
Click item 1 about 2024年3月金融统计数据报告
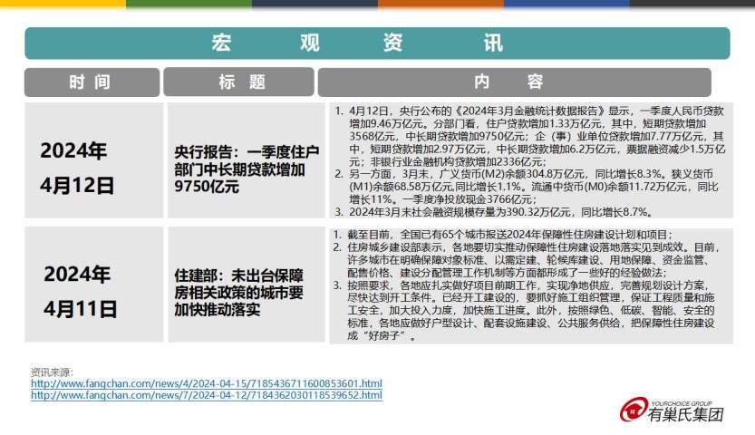(x=529, y=136)
